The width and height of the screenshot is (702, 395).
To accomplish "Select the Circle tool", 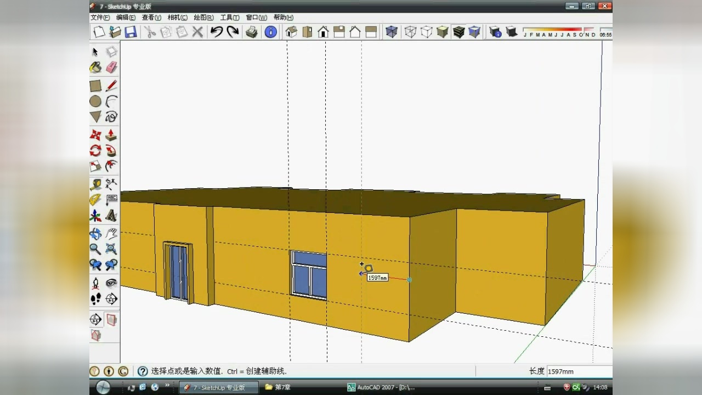I will (95, 101).
